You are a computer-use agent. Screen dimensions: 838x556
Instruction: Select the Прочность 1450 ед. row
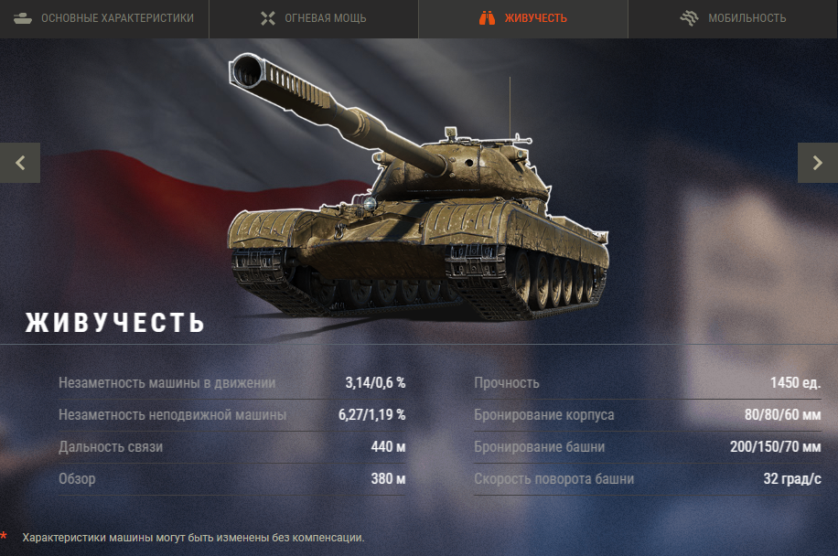pos(648,383)
